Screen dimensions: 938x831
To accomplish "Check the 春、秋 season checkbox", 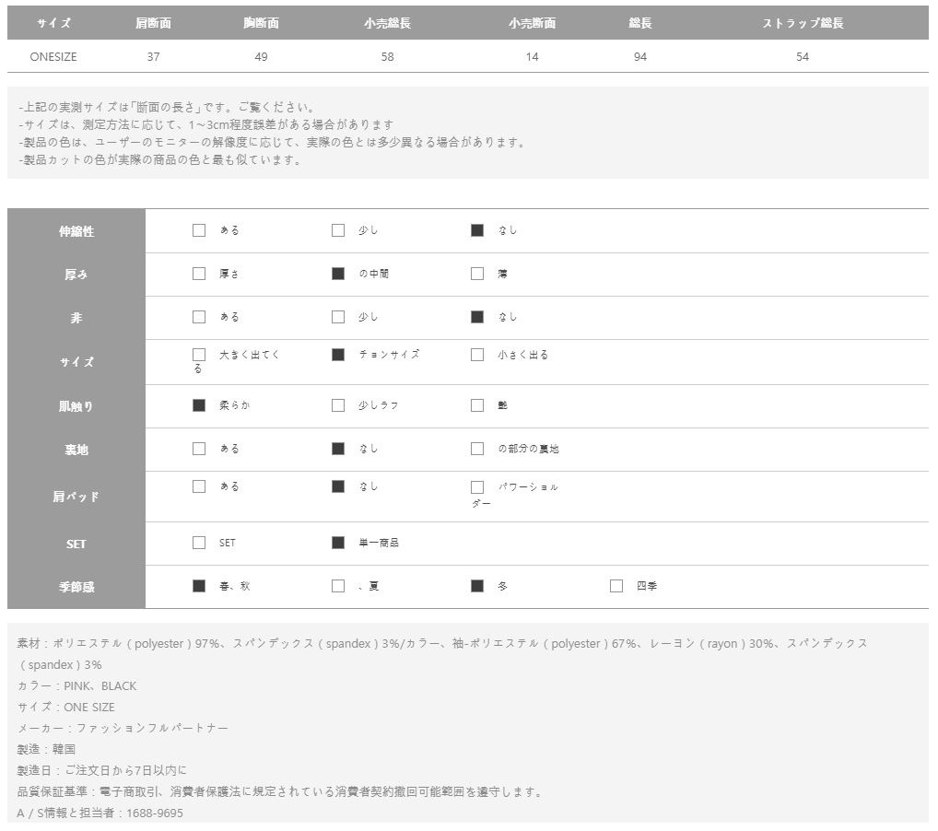I will coord(199,586).
